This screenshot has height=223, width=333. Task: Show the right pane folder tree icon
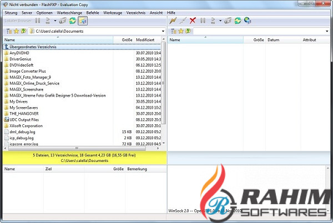(174, 31)
